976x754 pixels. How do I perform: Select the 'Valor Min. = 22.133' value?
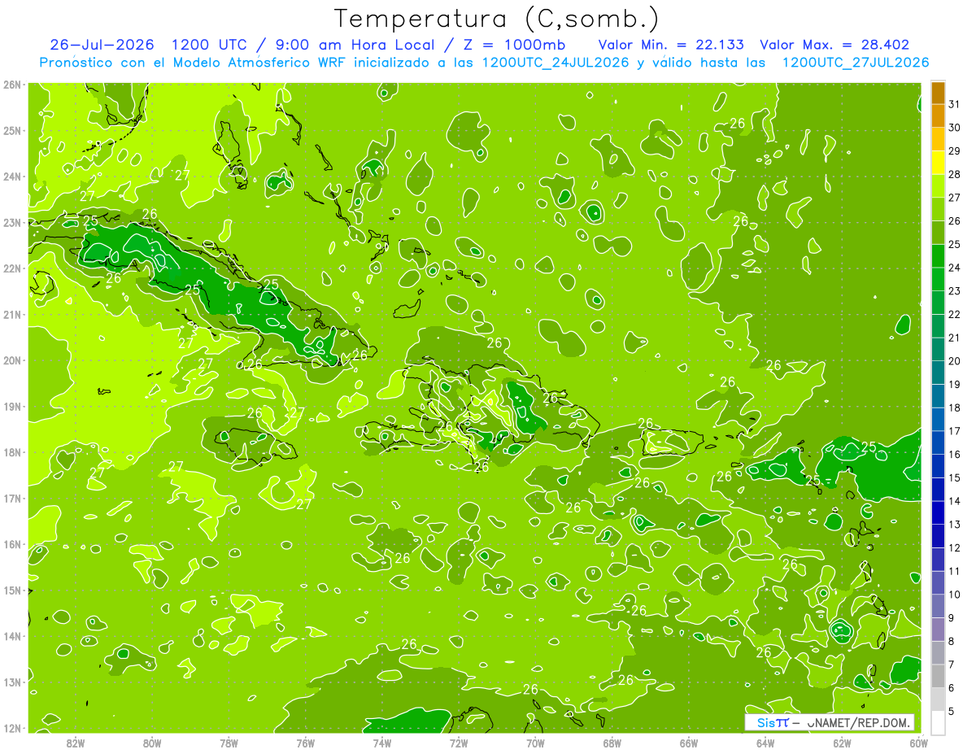pyautogui.click(x=672, y=45)
